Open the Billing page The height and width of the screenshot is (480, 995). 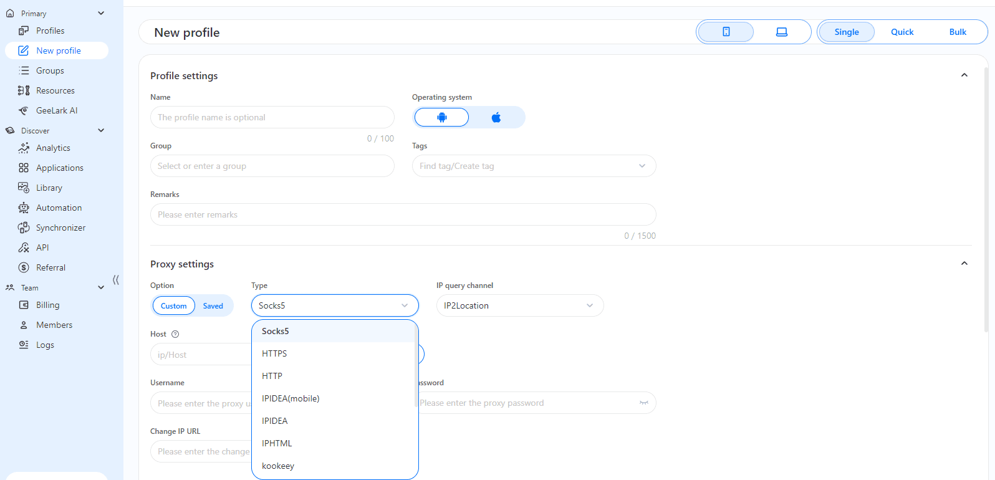[x=47, y=305]
